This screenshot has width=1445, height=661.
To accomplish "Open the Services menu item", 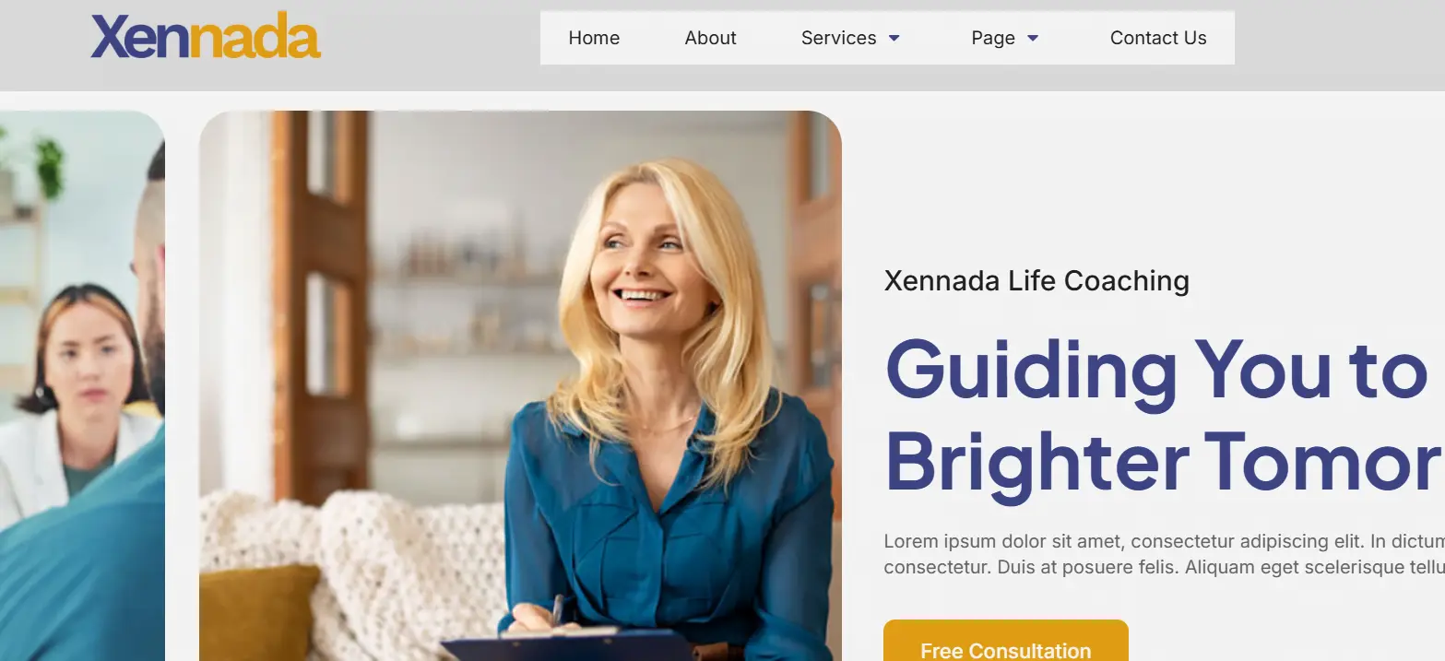I will 838,38.
